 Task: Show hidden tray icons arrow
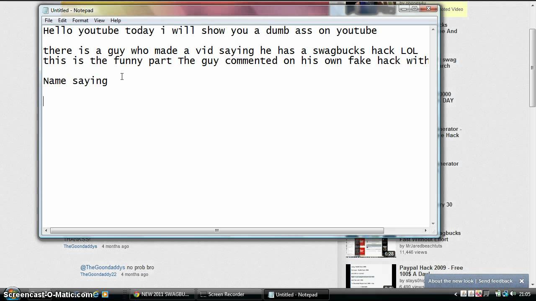click(456, 294)
